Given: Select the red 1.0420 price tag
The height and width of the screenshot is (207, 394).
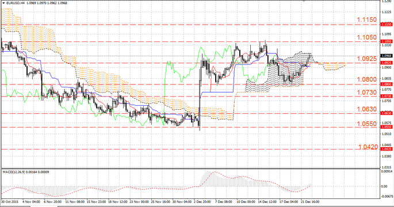Looking at the screenshot, I should (x=387, y=149).
